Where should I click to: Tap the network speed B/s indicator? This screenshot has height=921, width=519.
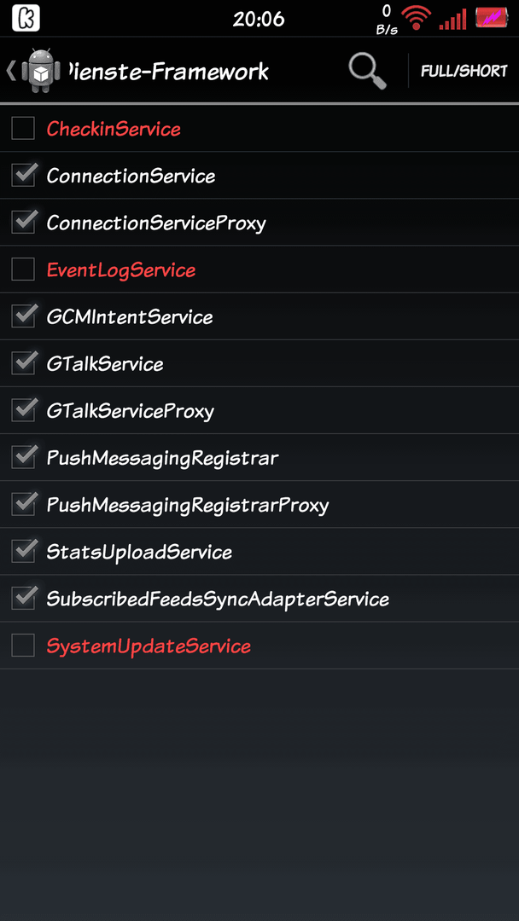386,20
